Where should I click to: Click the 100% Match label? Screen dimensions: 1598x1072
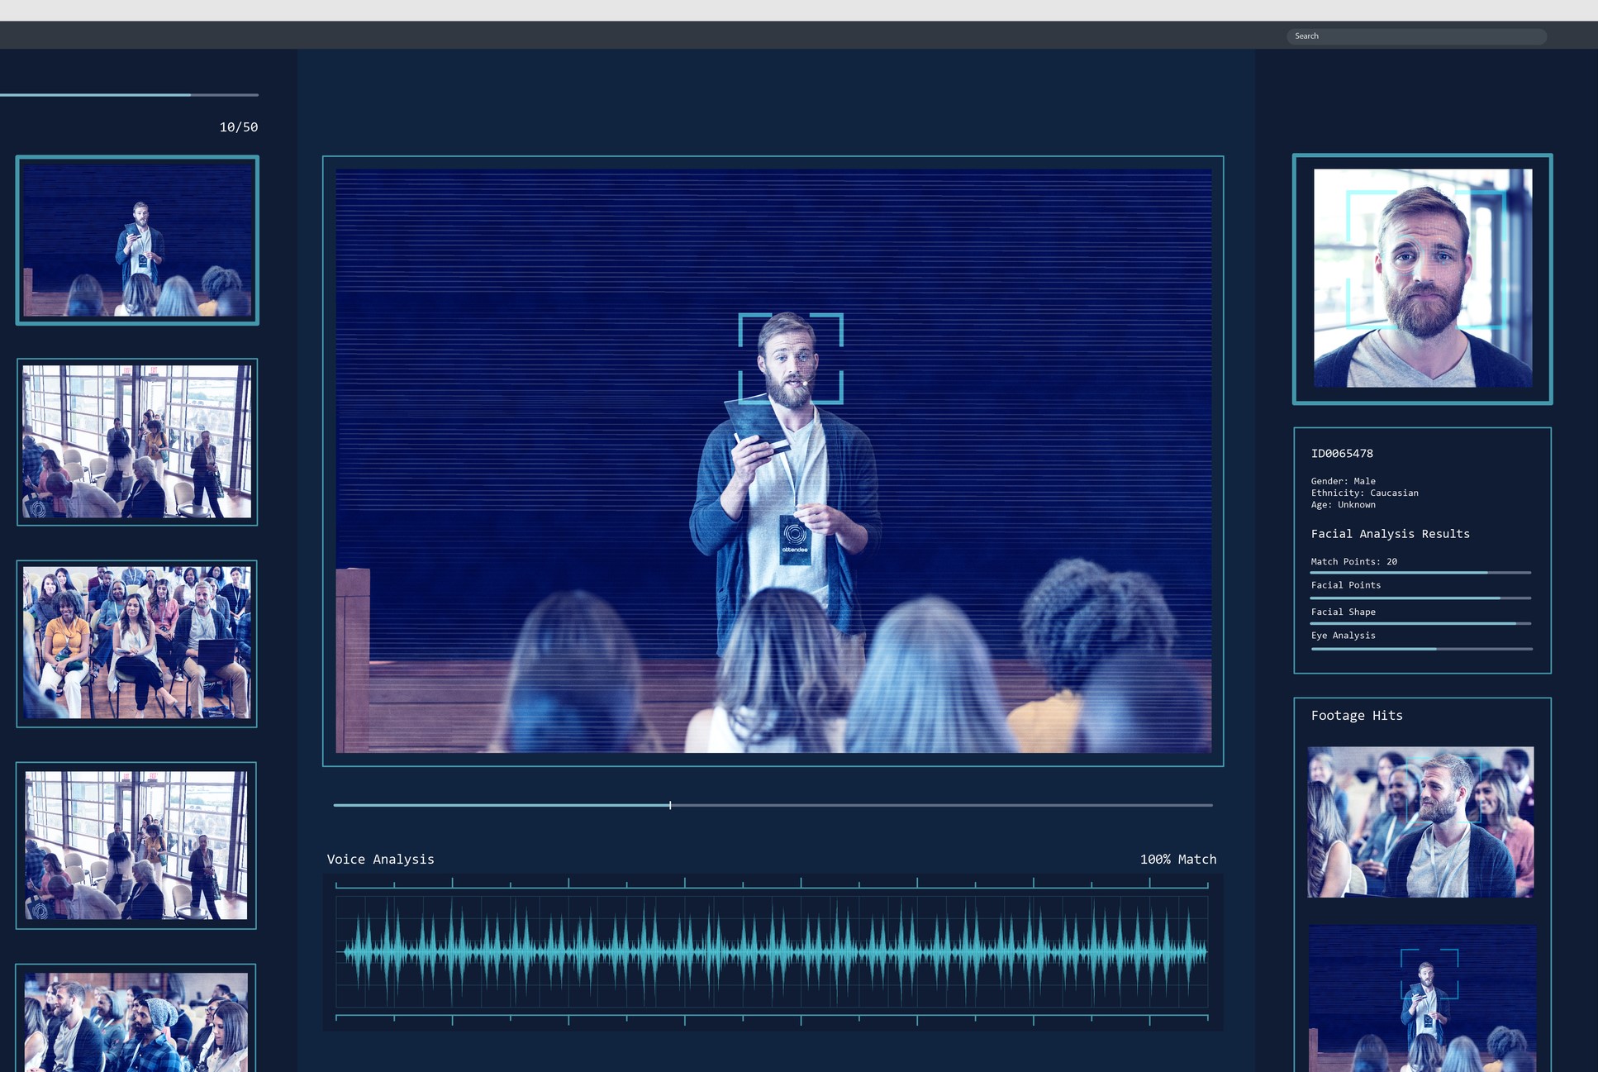tap(1177, 860)
